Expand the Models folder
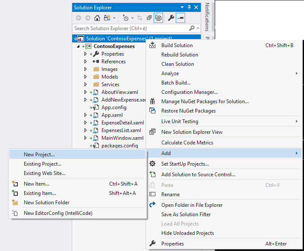This screenshot has width=304, height=251. pos(85,77)
